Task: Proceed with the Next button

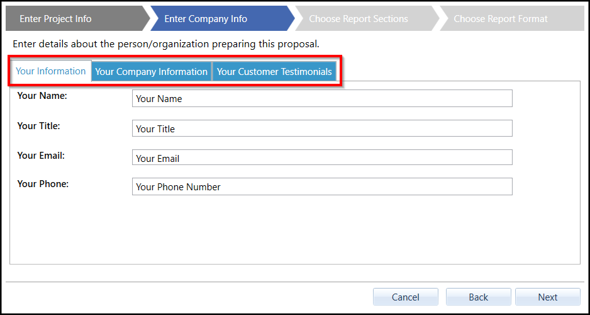Action: [x=547, y=297]
